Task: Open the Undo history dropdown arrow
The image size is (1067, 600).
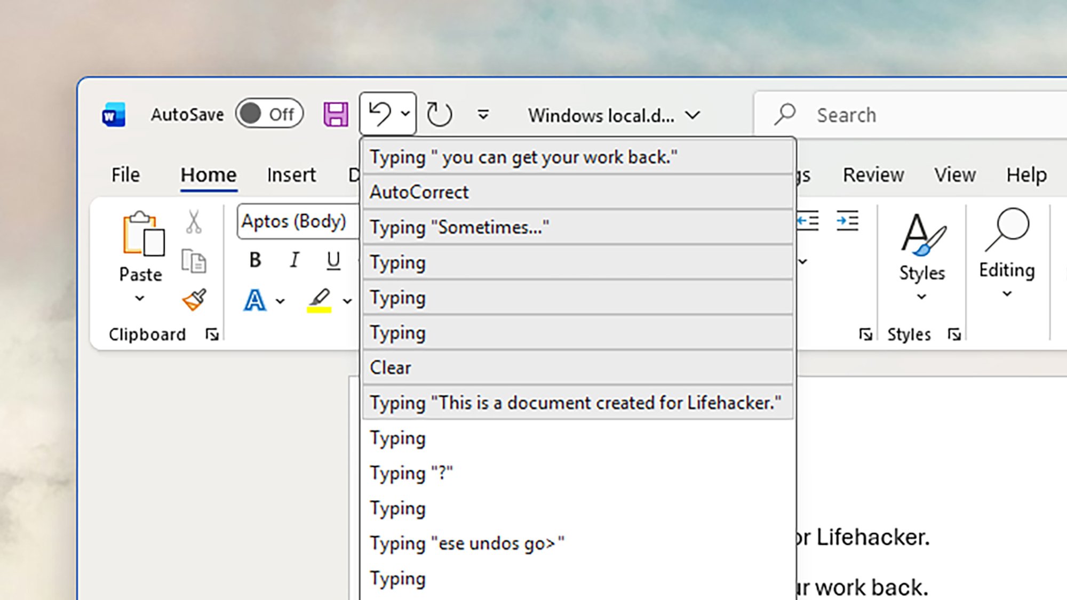Action: click(405, 114)
